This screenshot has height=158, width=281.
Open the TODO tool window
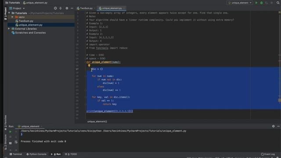click(x=71, y=154)
